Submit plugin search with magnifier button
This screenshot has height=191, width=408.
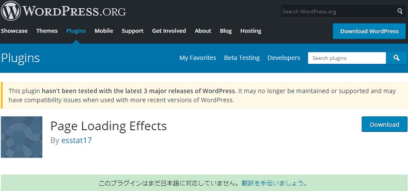point(397,58)
